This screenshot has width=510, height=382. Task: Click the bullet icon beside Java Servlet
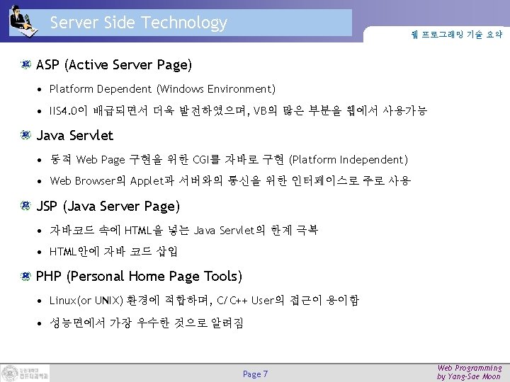[x=25, y=134]
